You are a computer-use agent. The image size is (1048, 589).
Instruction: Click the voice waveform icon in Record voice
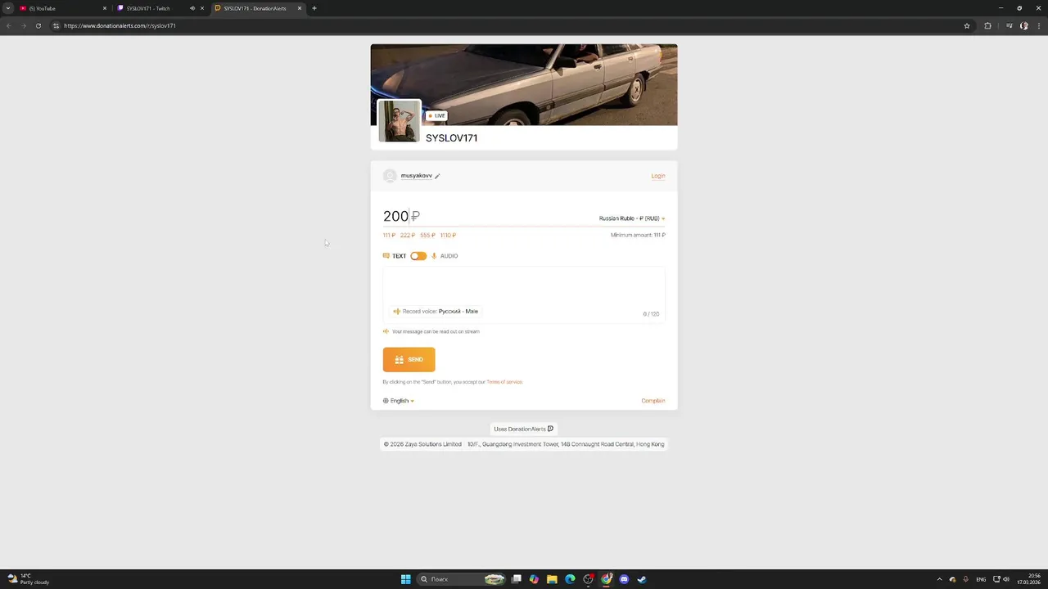pos(396,312)
